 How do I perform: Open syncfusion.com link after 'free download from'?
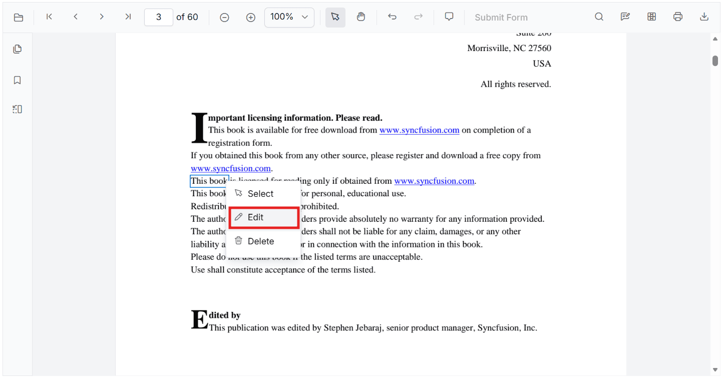click(x=419, y=130)
